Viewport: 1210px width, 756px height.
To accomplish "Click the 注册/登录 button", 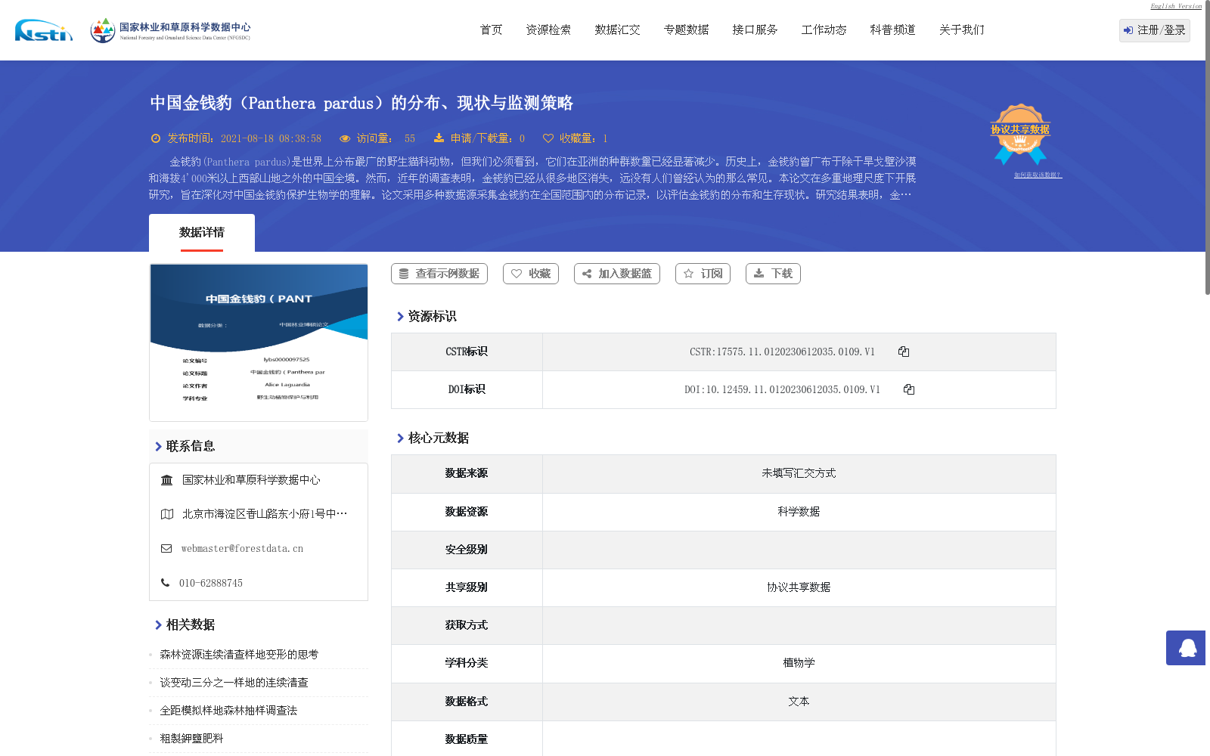I will pyautogui.click(x=1154, y=30).
